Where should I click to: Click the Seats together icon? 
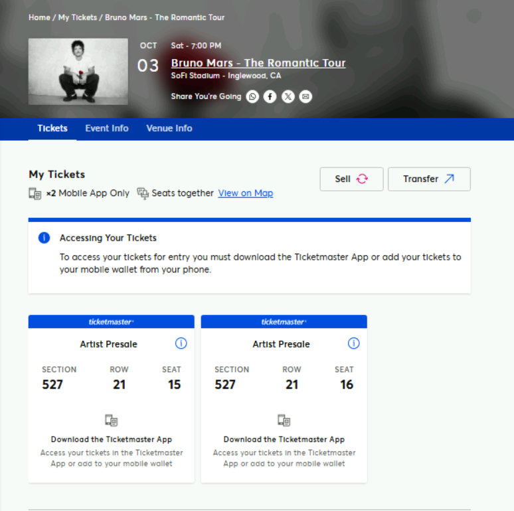tap(143, 193)
